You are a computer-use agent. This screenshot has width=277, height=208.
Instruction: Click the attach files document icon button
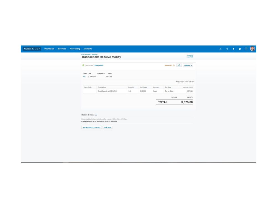(179, 65)
